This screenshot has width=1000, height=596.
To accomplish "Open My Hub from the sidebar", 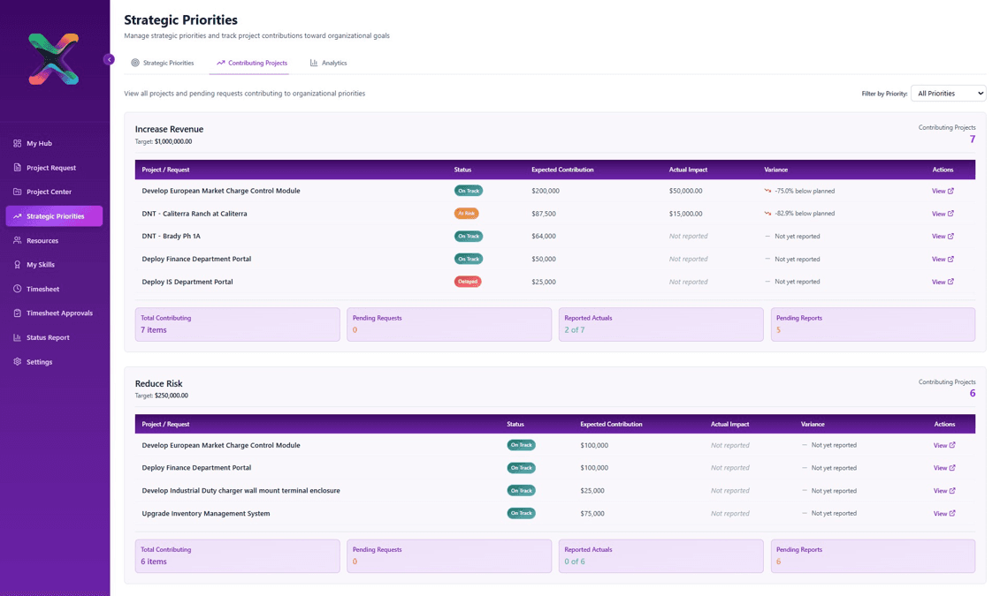I will coord(17,143).
